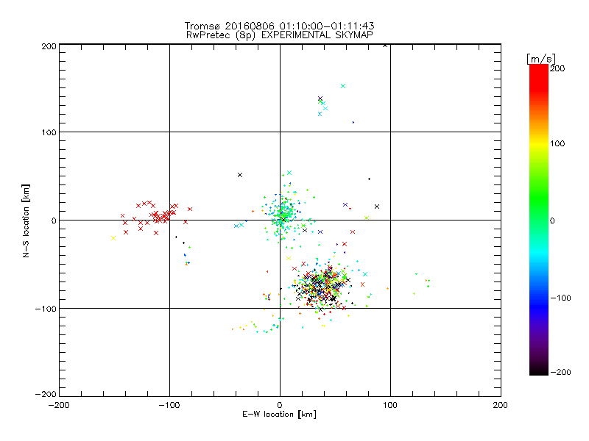
Task: Click the y-axis tick label '100'
Action: coord(49,132)
